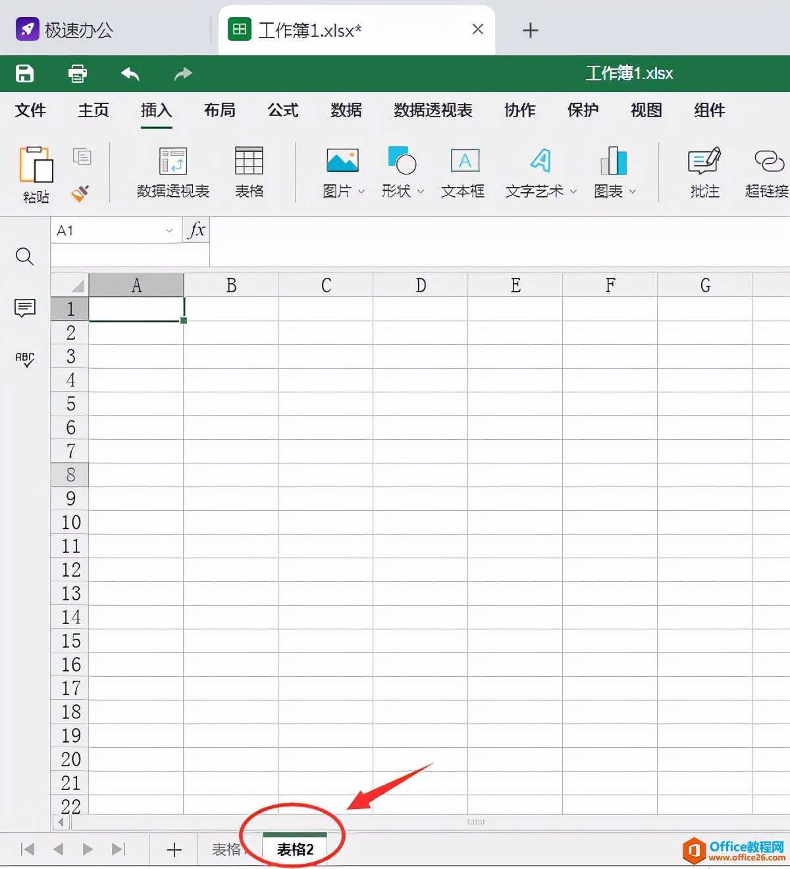The image size is (790, 869).
Task: Switch to the 公式 ribbon tab
Action: coord(283,110)
